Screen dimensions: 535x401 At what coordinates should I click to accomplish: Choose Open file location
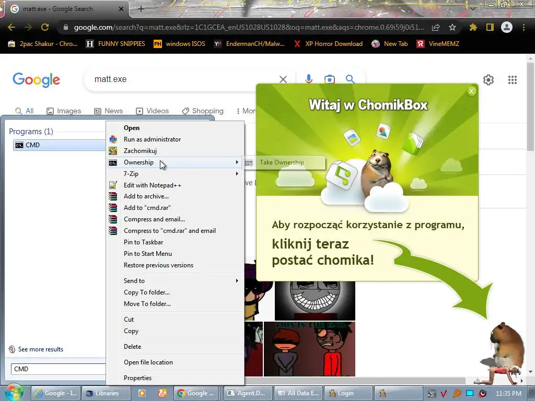point(175,362)
